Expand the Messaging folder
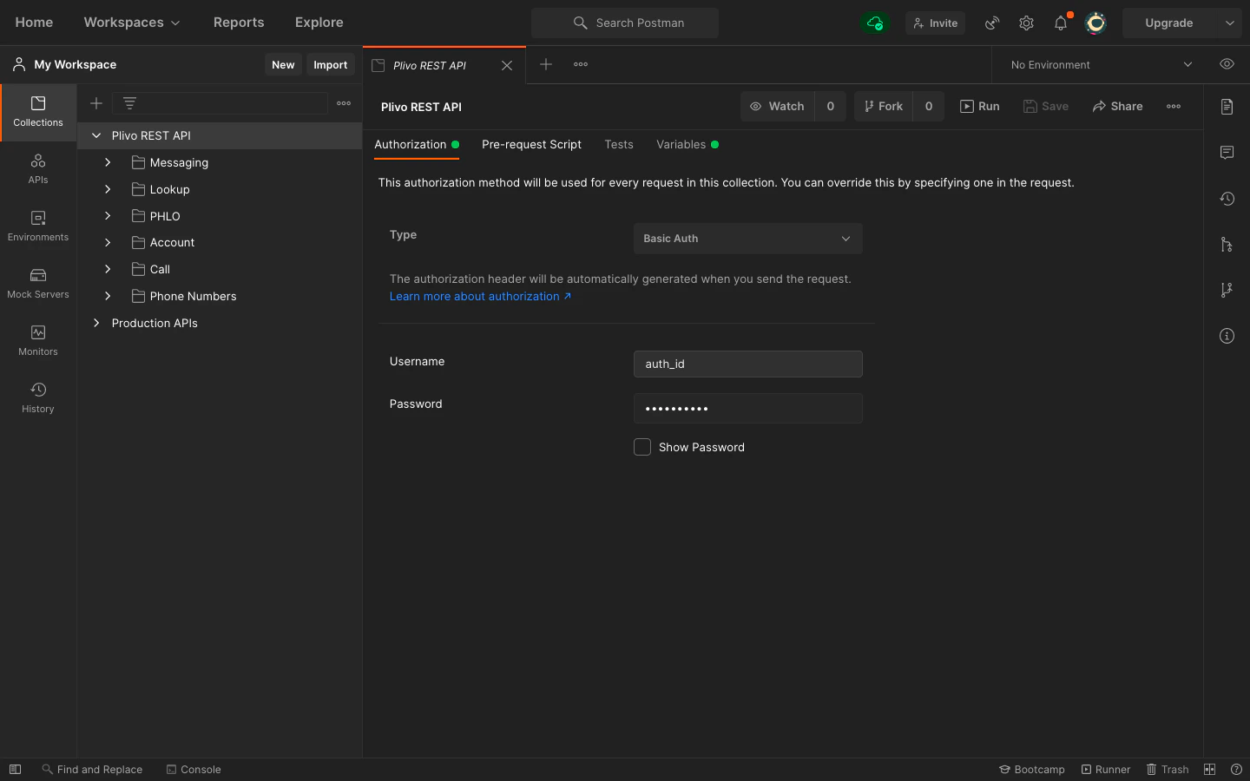Viewport: 1250px width, 781px height. [108, 162]
